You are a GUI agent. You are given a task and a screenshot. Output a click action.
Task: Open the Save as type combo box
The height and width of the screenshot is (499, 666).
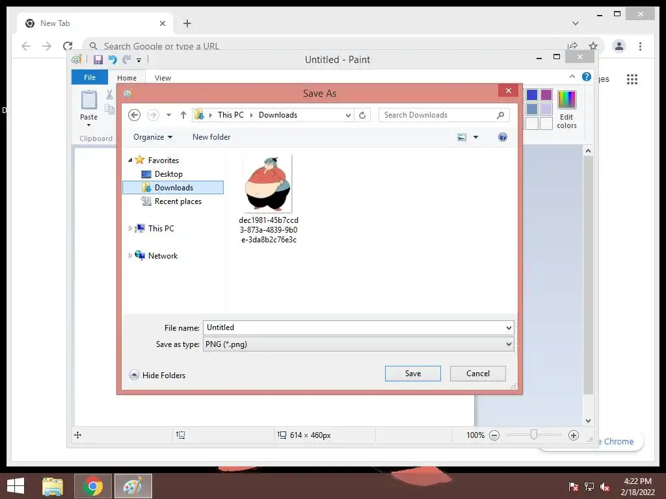(x=358, y=344)
